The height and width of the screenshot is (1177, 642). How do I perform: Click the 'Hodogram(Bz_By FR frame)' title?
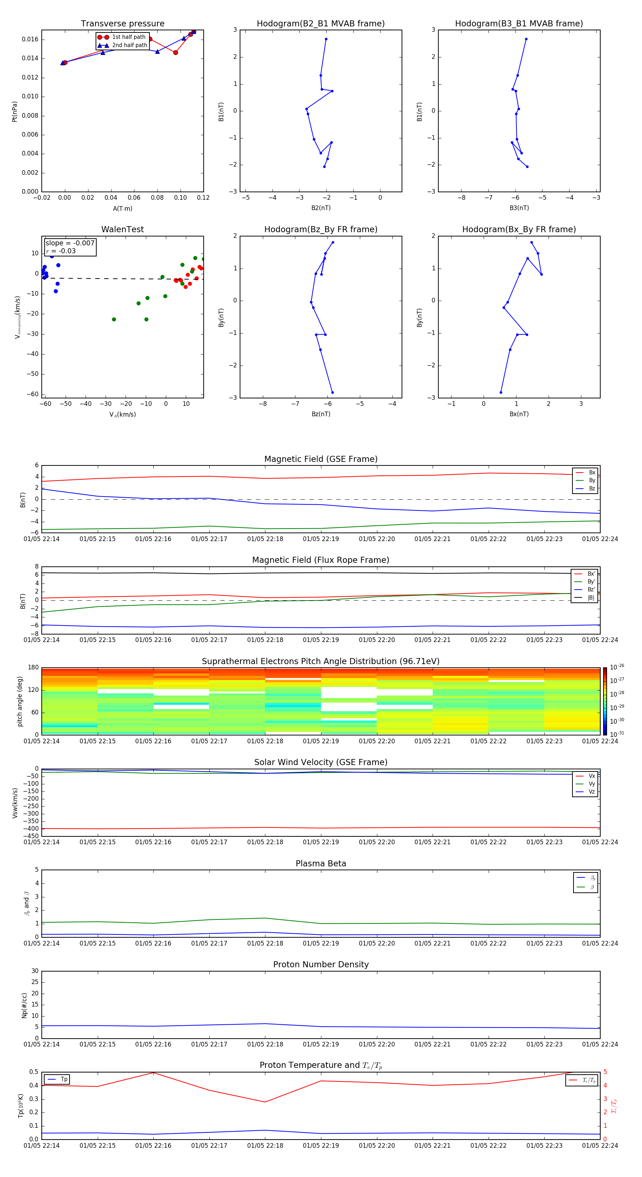(321, 229)
